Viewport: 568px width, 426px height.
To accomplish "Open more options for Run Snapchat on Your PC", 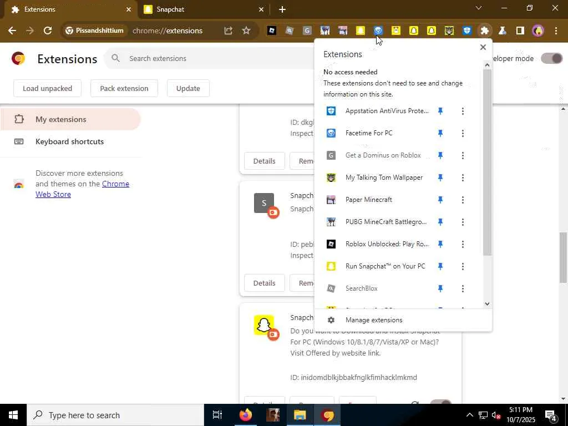I will pyautogui.click(x=463, y=266).
